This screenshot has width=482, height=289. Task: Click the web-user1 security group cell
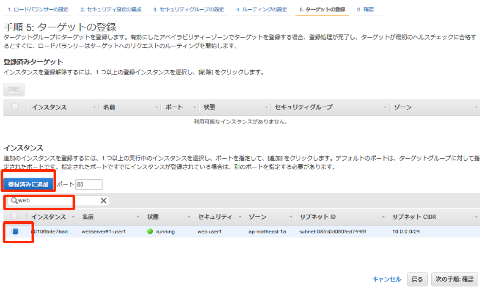tap(209, 231)
